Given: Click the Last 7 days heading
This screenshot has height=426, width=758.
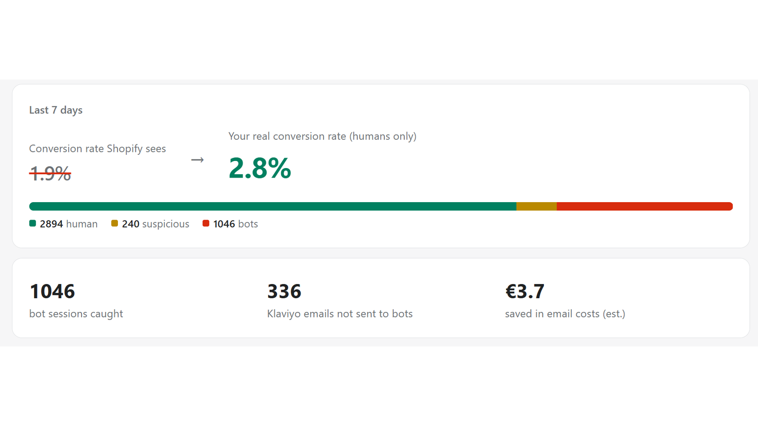Looking at the screenshot, I should click(56, 110).
